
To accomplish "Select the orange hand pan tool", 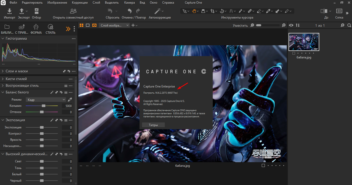I will point(194,11).
